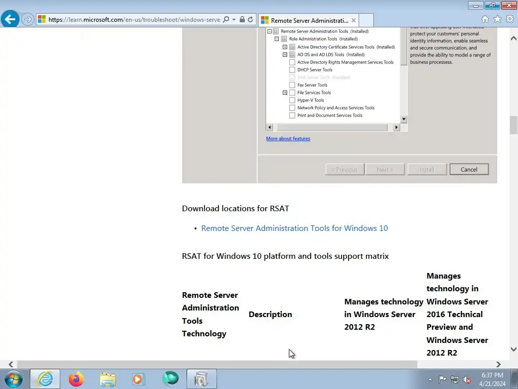Screen dimensions: 518x389
Task: Click the Install wizard button
Action: click(x=427, y=169)
